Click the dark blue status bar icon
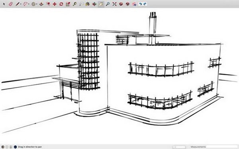The image size is (239, 149). click(15, 147)
